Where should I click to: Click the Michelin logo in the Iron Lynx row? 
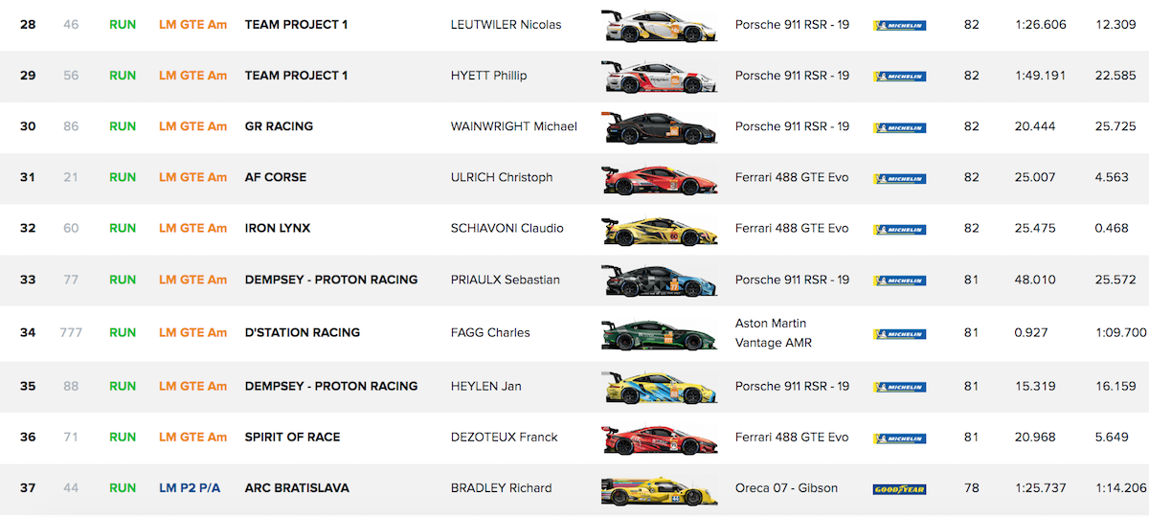pyautogui.click(x=899, y=229)
